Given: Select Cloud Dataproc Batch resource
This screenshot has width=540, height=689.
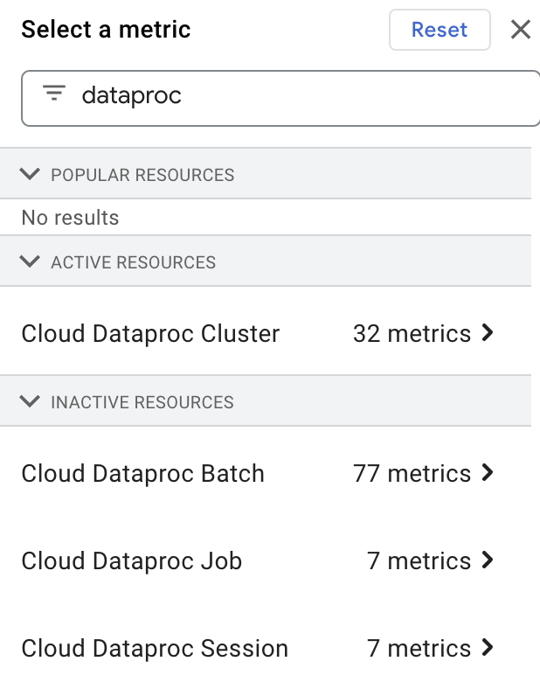Looking at the screenshot, I should (142, 473).
